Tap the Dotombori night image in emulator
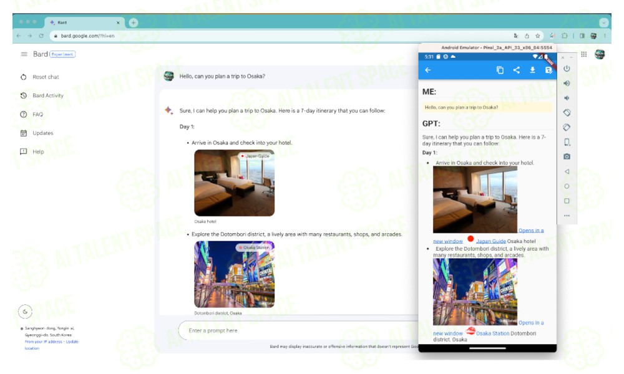This screenshot has height=374, width=624. [475, 292]
